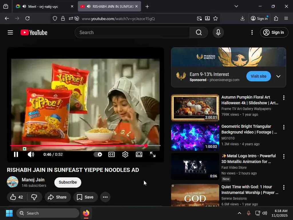The height and width of the screenshot is (220, 293).
Task: Open Geometric Bright Triangular Background thumbnail
Action: tap(195, 137)
